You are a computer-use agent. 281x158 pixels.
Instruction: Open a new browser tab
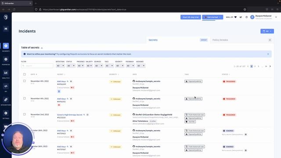36,3
